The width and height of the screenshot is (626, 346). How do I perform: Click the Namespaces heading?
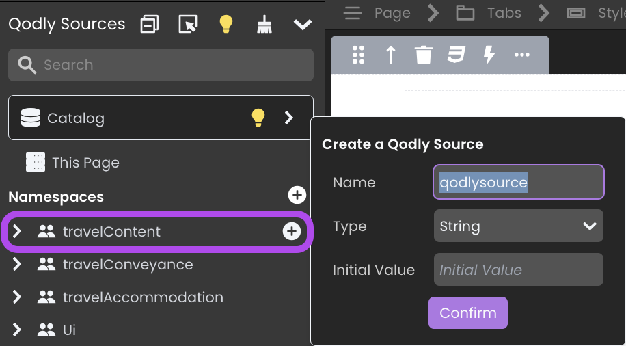[x=56, y=197]
